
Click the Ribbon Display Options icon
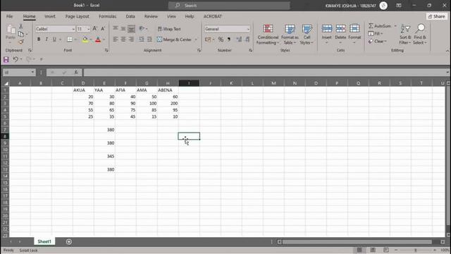399,6
